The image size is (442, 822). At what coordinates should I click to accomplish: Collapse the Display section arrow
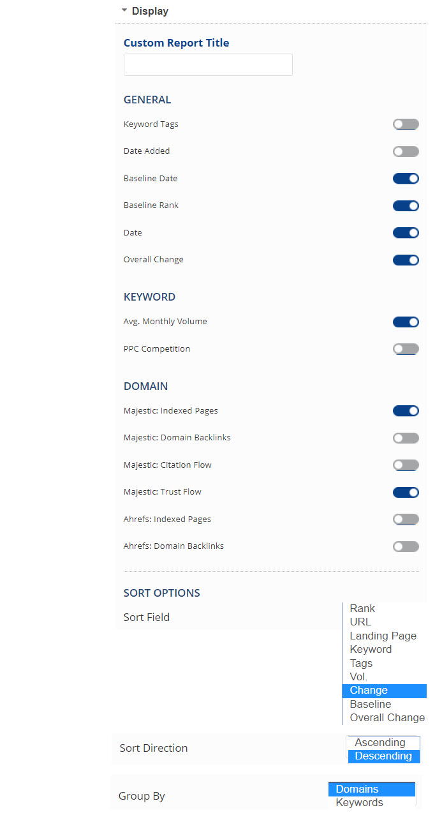coord(124,11)
